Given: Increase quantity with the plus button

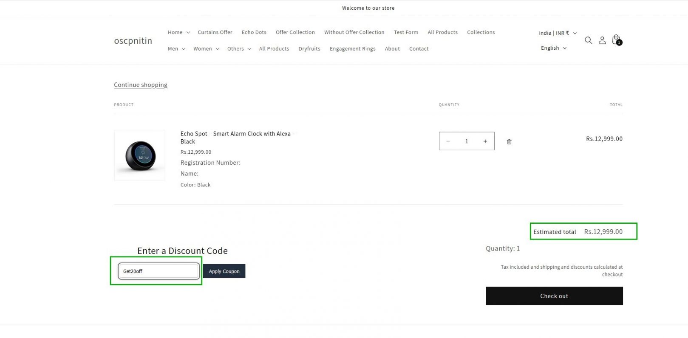Looking at the screenshot, I should tap(485, 141).
